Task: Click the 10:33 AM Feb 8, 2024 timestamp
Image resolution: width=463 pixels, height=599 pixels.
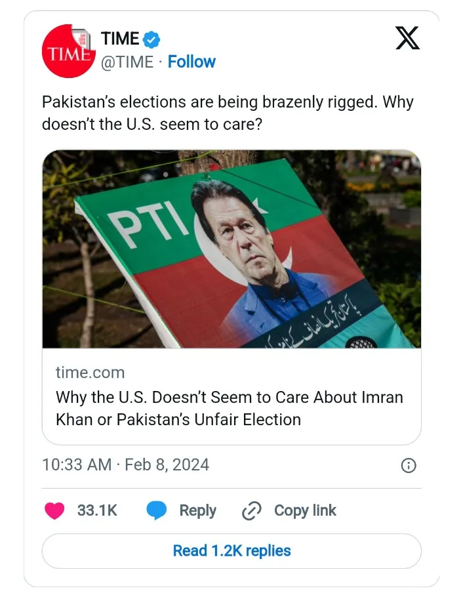Action: [x=125, y=465]
